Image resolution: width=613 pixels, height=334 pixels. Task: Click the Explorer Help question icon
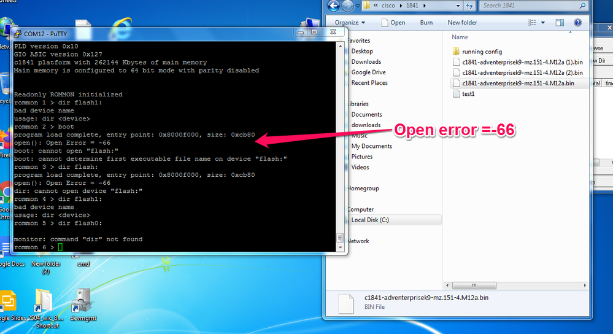coord(578,23)
